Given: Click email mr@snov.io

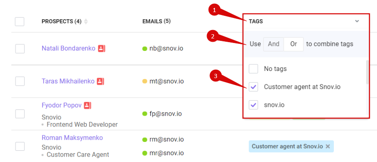Looking at the screenshot, I should pos(167,153).
